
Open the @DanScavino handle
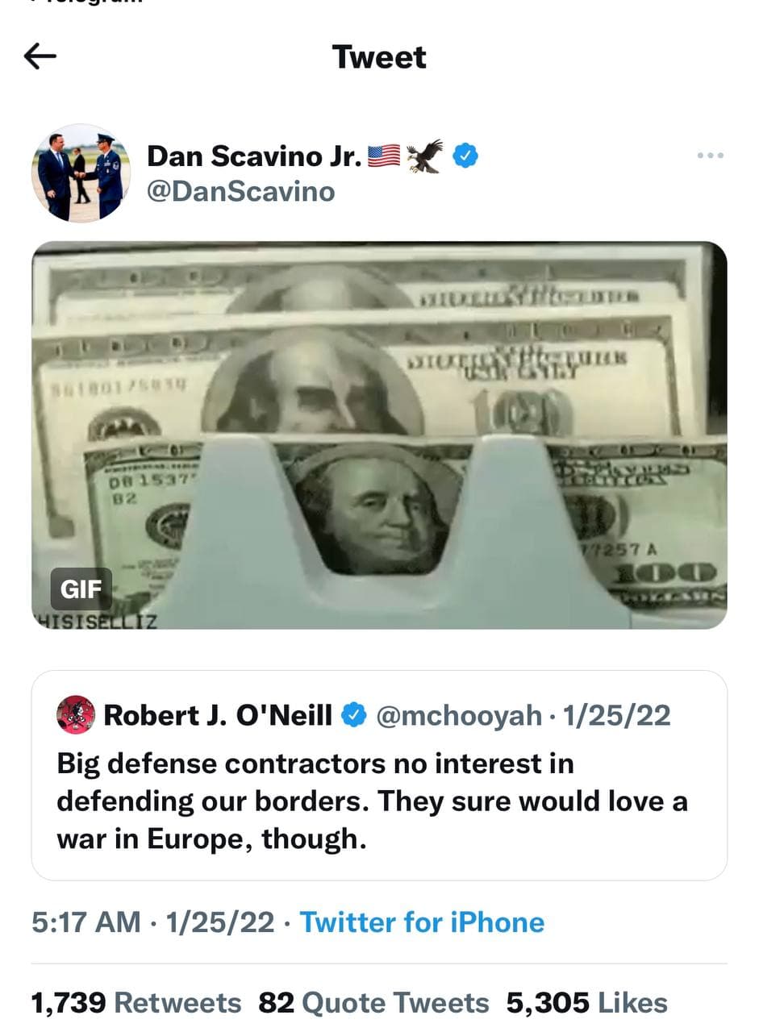(240, 192)
